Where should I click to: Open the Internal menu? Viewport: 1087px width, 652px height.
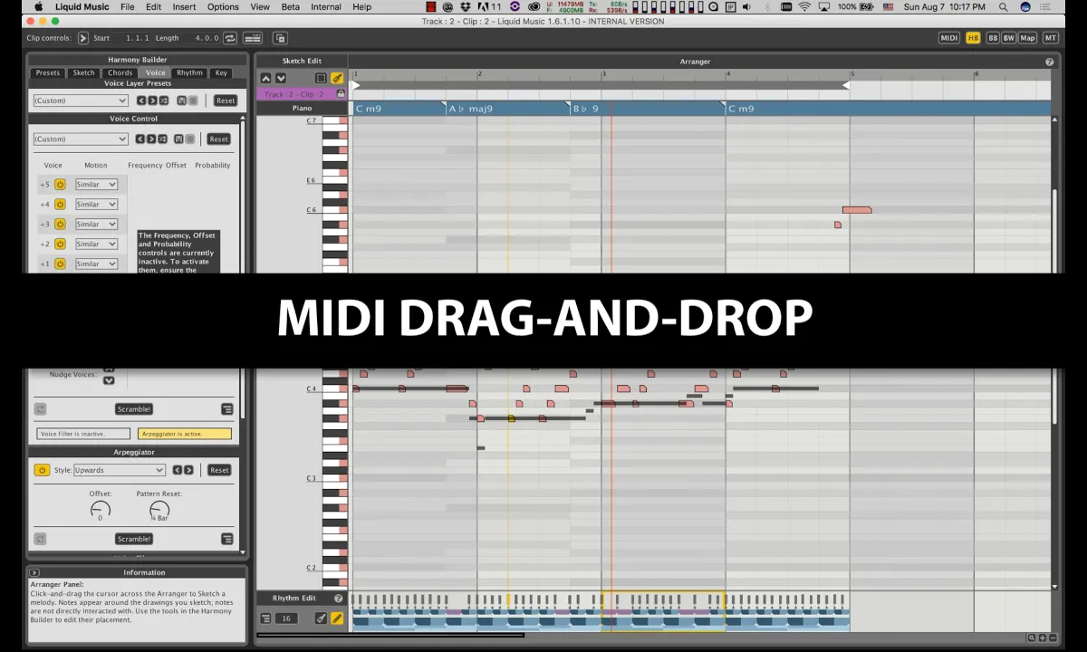326,6
